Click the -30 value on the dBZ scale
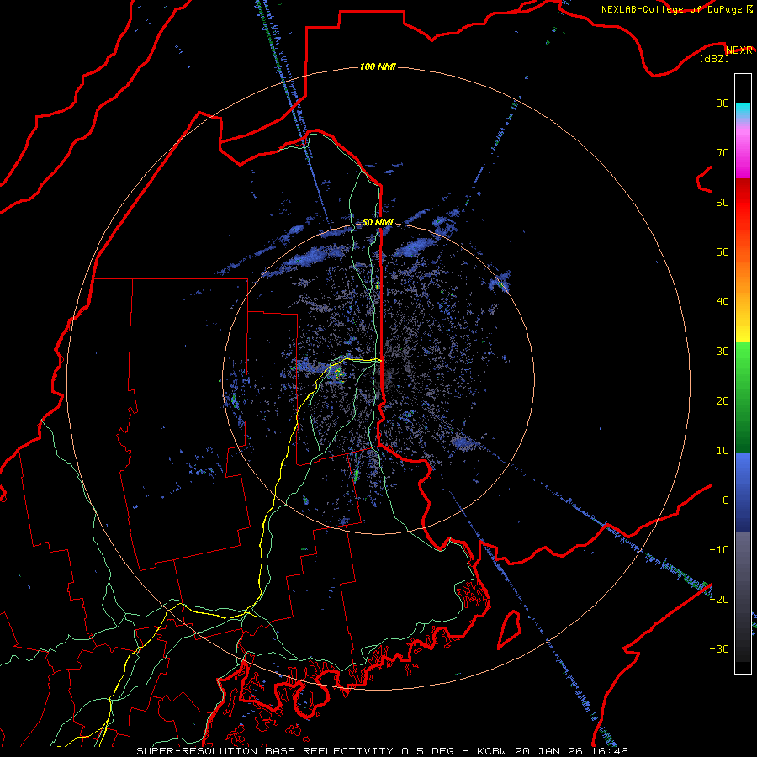 719,648
